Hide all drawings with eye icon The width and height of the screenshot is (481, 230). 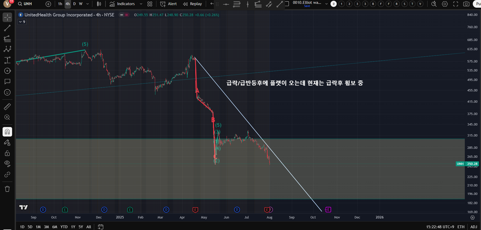(7, 163)
